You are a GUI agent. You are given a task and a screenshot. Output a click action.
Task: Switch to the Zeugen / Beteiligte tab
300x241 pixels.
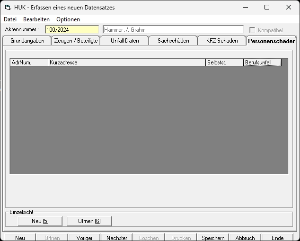(76, 41)
